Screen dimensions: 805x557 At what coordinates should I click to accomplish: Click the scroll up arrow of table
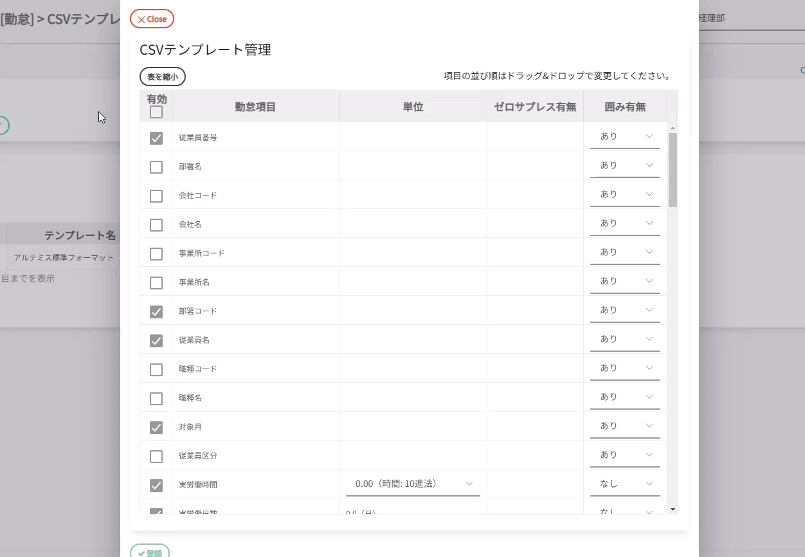(x=673, y=129)
